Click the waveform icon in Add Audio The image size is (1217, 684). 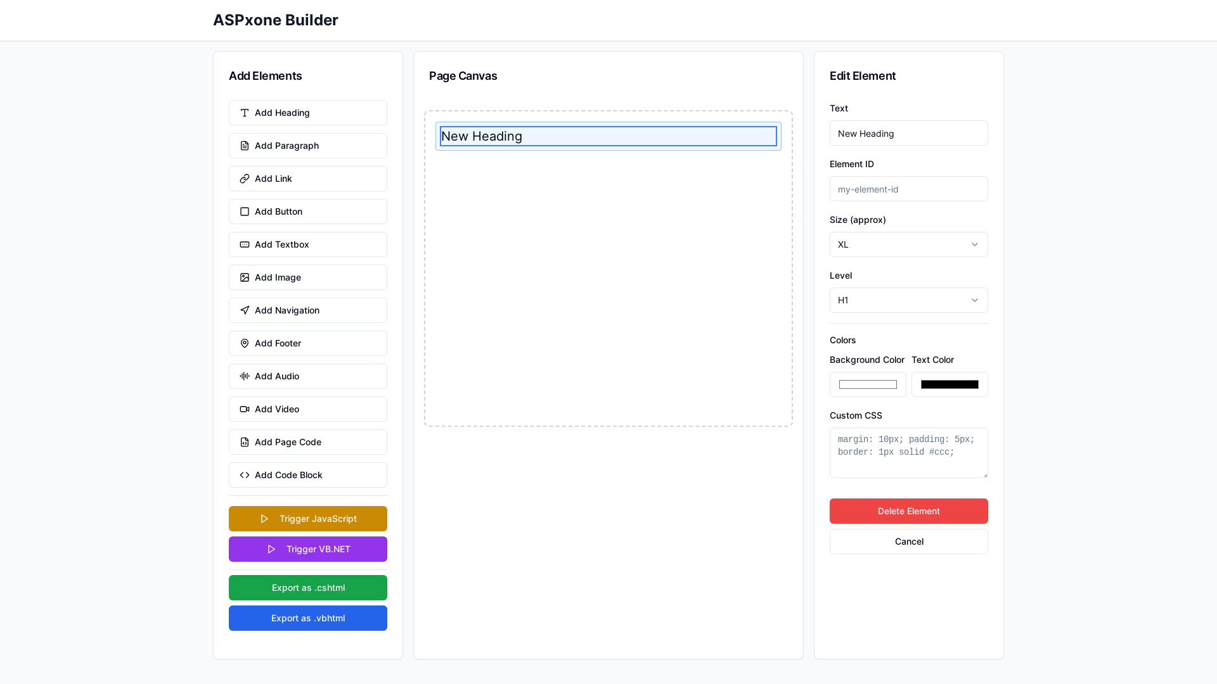pyautogui.click(x=245, y=376)
